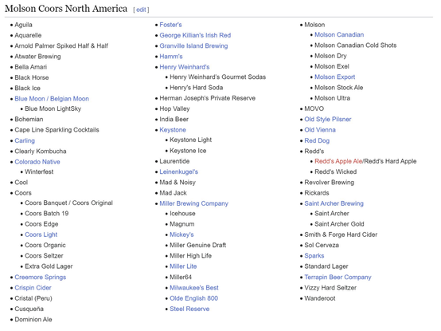Screen dimensions: 441x331
Task: Open the Miller Lite link
Action: pos(183,266)
